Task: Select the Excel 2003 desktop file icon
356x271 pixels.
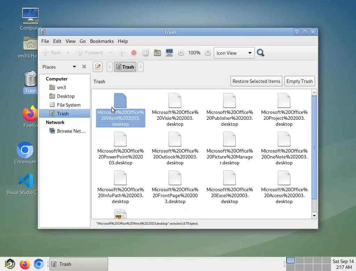Action: coord(229,178)
